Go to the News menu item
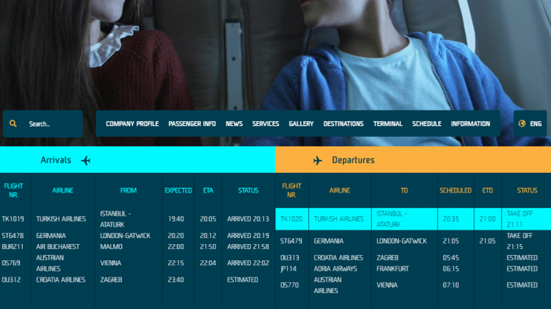The width and height of the screenshot is (551, 309). tap(234, 124)
